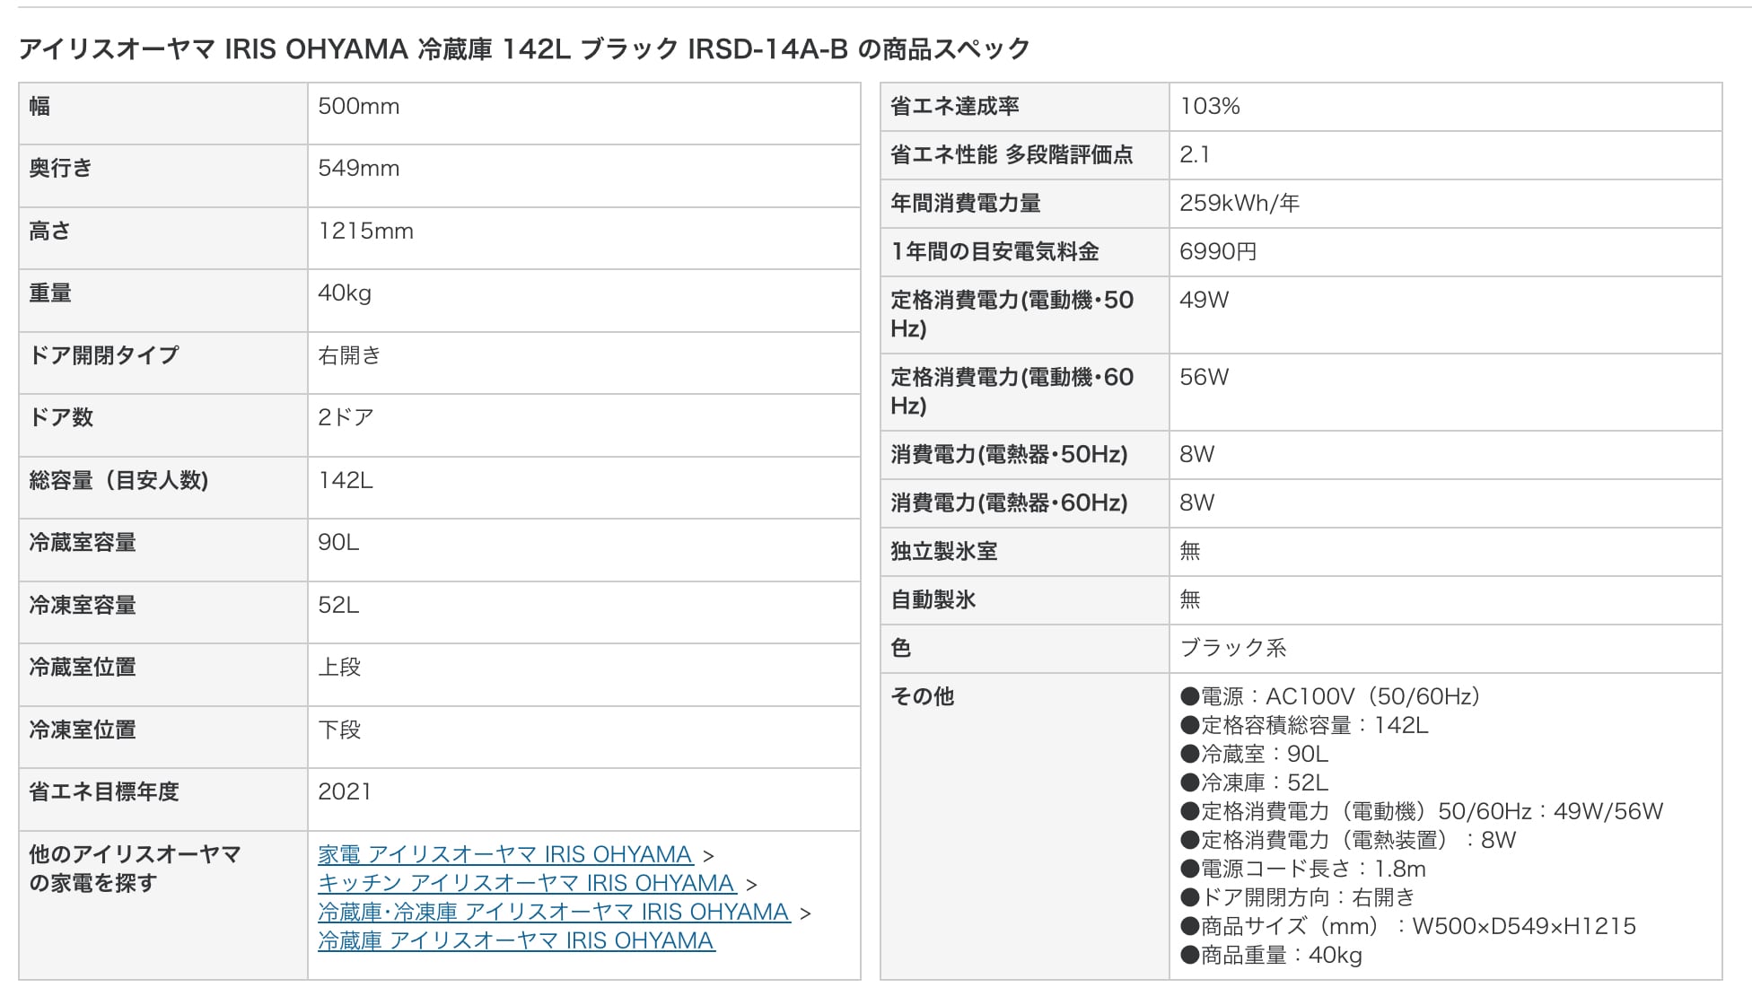Viewport: 1752px width, 1005px height.
Task: Click the ブラック系 color value
Action: click(1233, 649)
